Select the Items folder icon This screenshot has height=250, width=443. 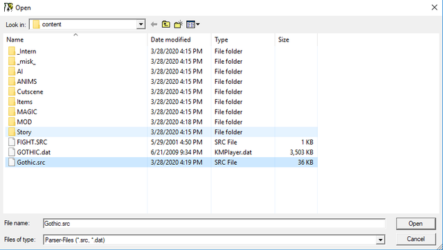12,102
